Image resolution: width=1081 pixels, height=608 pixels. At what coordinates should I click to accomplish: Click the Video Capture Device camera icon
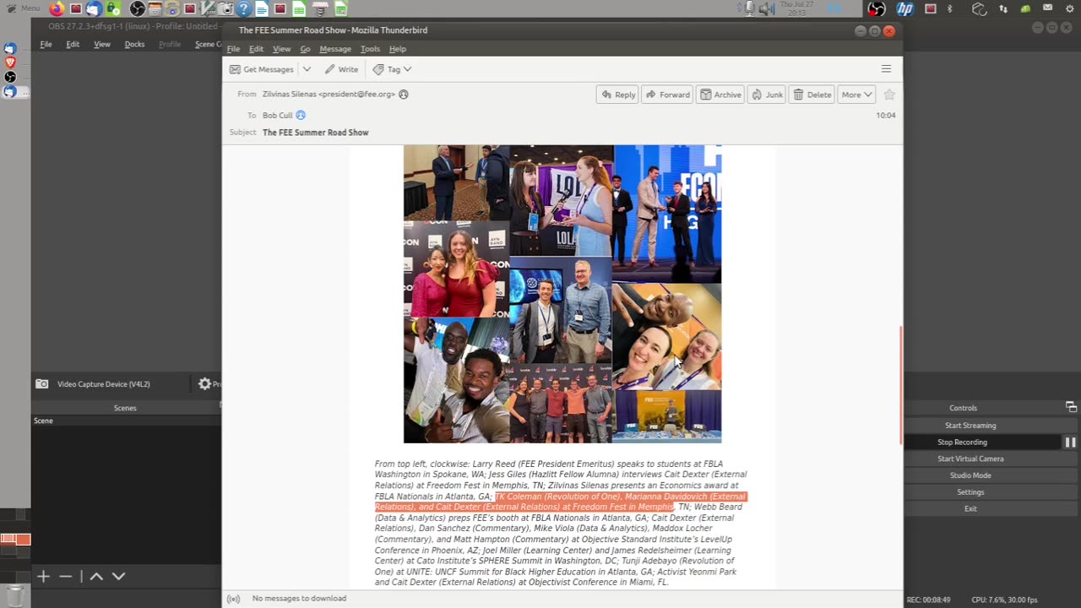click(x=41, y=384)
